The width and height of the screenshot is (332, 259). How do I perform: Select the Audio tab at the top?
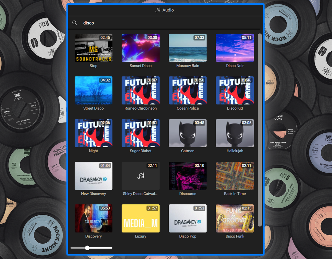164,10
